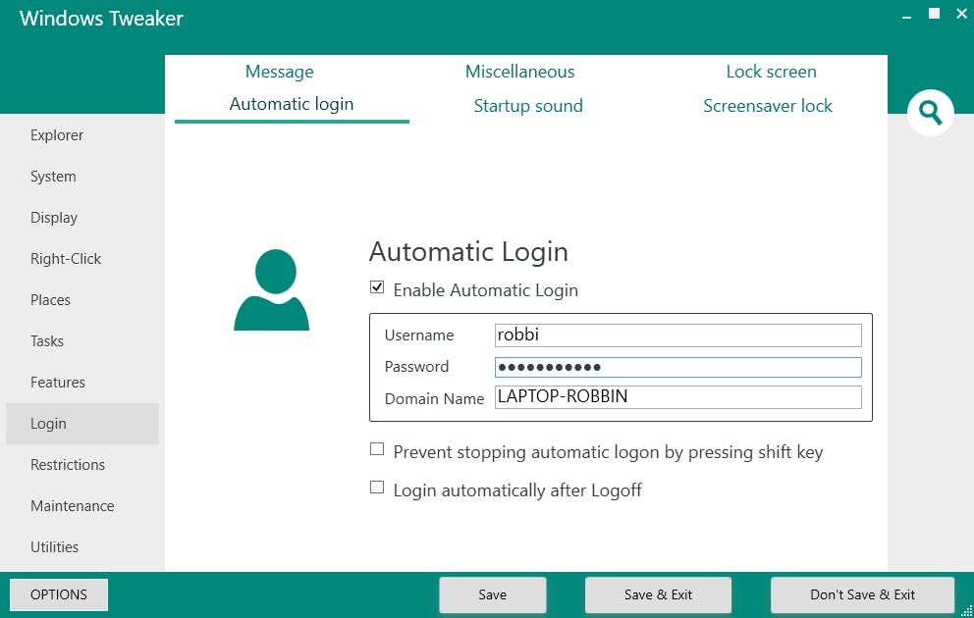974x618 pixels.
Task: Open the Tasks category
Action: click(82, 341)
